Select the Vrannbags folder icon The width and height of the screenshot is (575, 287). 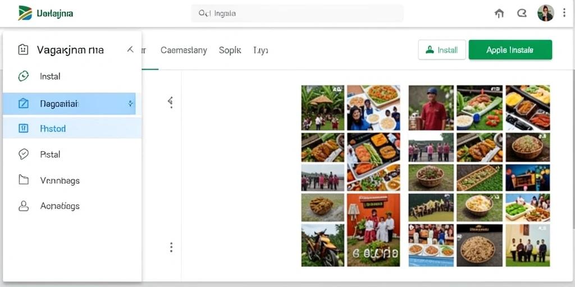[x=24, y=180]
